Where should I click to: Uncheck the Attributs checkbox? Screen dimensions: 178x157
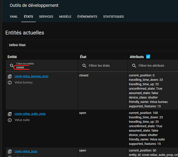click(x=148, y=57)
